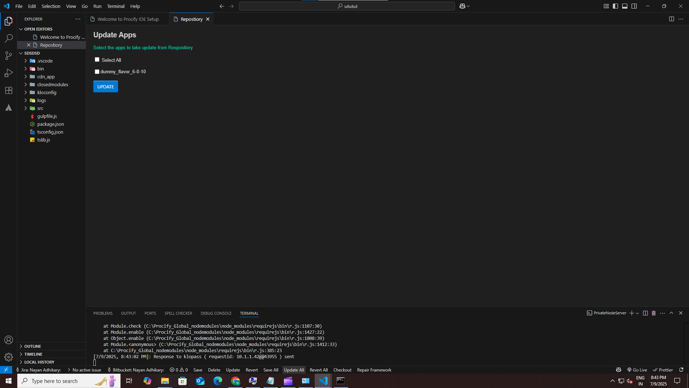
Task: Expand the .vscode folder
Action: pyautogui.click(x=25, y=61)
